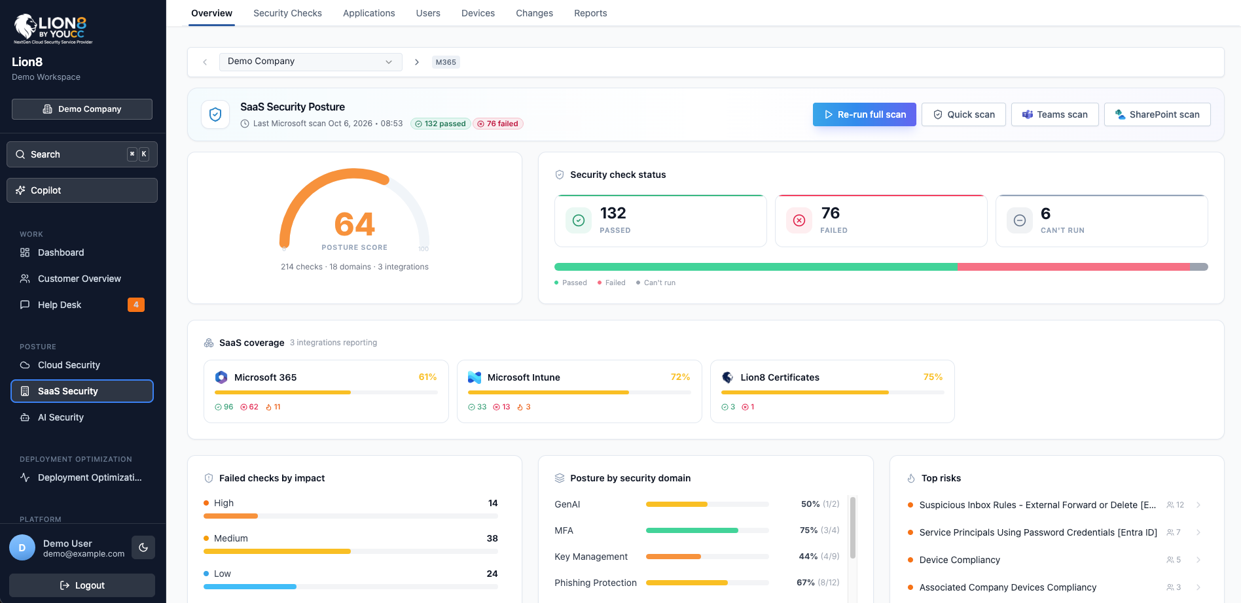
Task: Open the 6 Can't Run status card
Action: point(1102,221)
